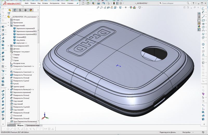This screenshot has height=135, width=208.
Task: Open Custom Properties icon in task pane
Action: click(199, 30)
